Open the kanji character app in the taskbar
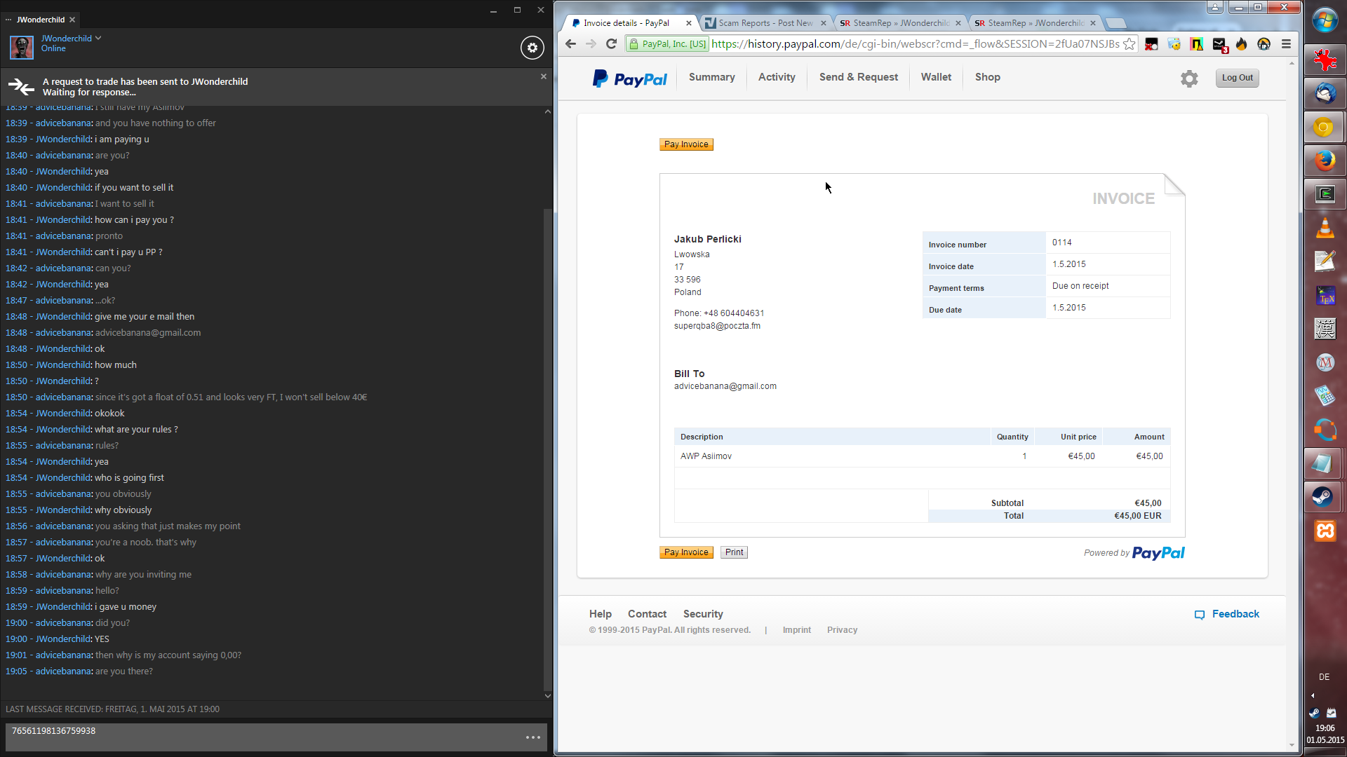This screenshot has height=757, width=1347. pos(1325,329)
